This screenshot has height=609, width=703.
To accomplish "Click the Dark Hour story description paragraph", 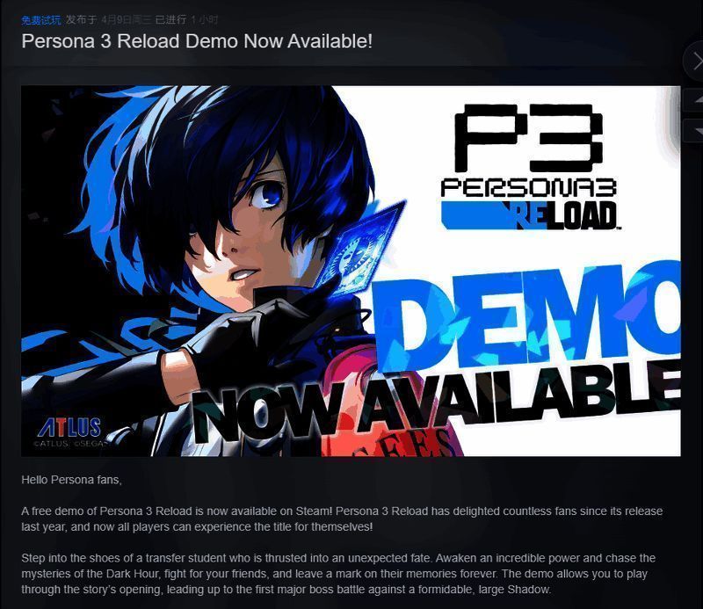I will 338,574.
